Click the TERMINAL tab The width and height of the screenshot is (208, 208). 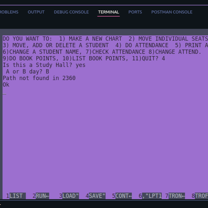coord(109,12)
